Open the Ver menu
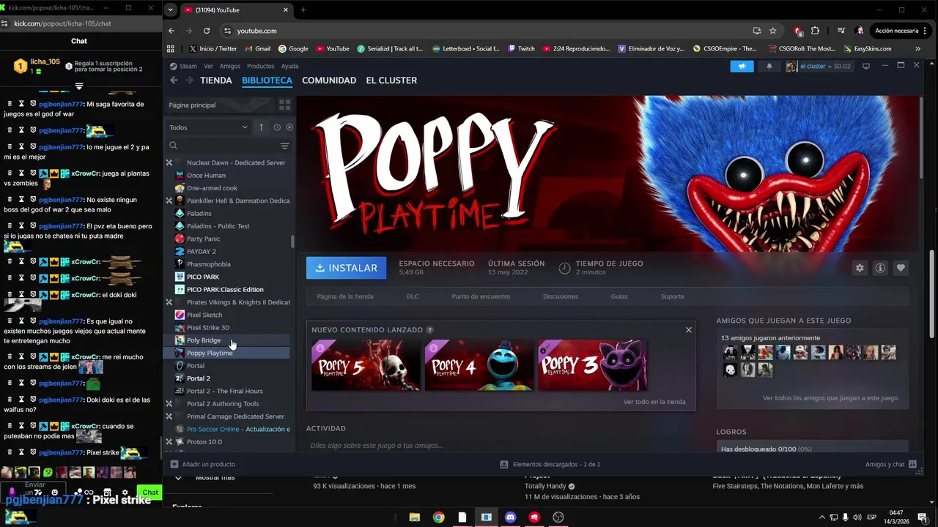Screen dimensions: 938x527 (208, 66)
